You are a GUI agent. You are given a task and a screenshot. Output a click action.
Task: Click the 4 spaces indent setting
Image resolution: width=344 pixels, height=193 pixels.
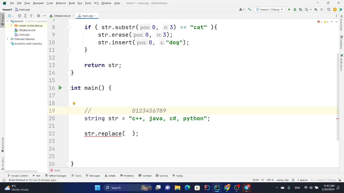pos(303,180)
